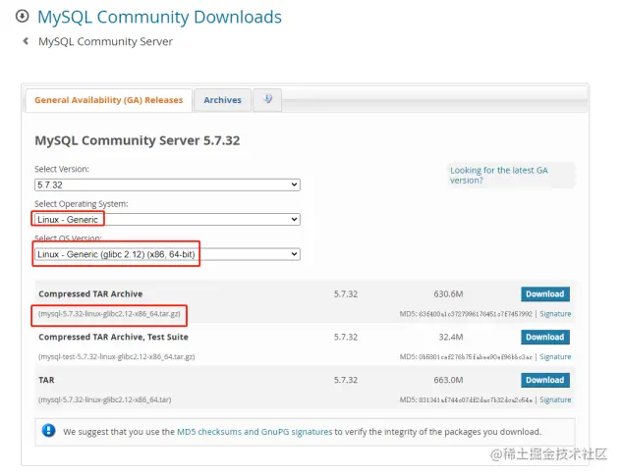Image resolution: width=622 pixels, height=476 pixels.
Task: Download the Compressed TAR Archive, Test Suite
Action: pos(545,337)
